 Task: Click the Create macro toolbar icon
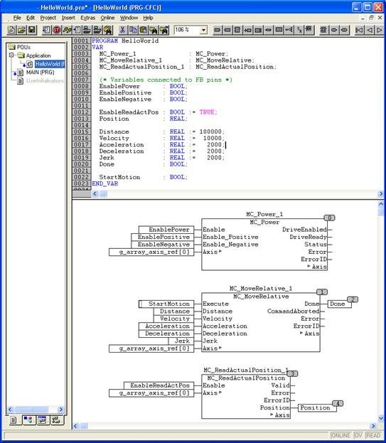[323, 30]
